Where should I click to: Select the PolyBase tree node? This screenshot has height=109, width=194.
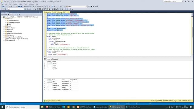click(9, 31)
